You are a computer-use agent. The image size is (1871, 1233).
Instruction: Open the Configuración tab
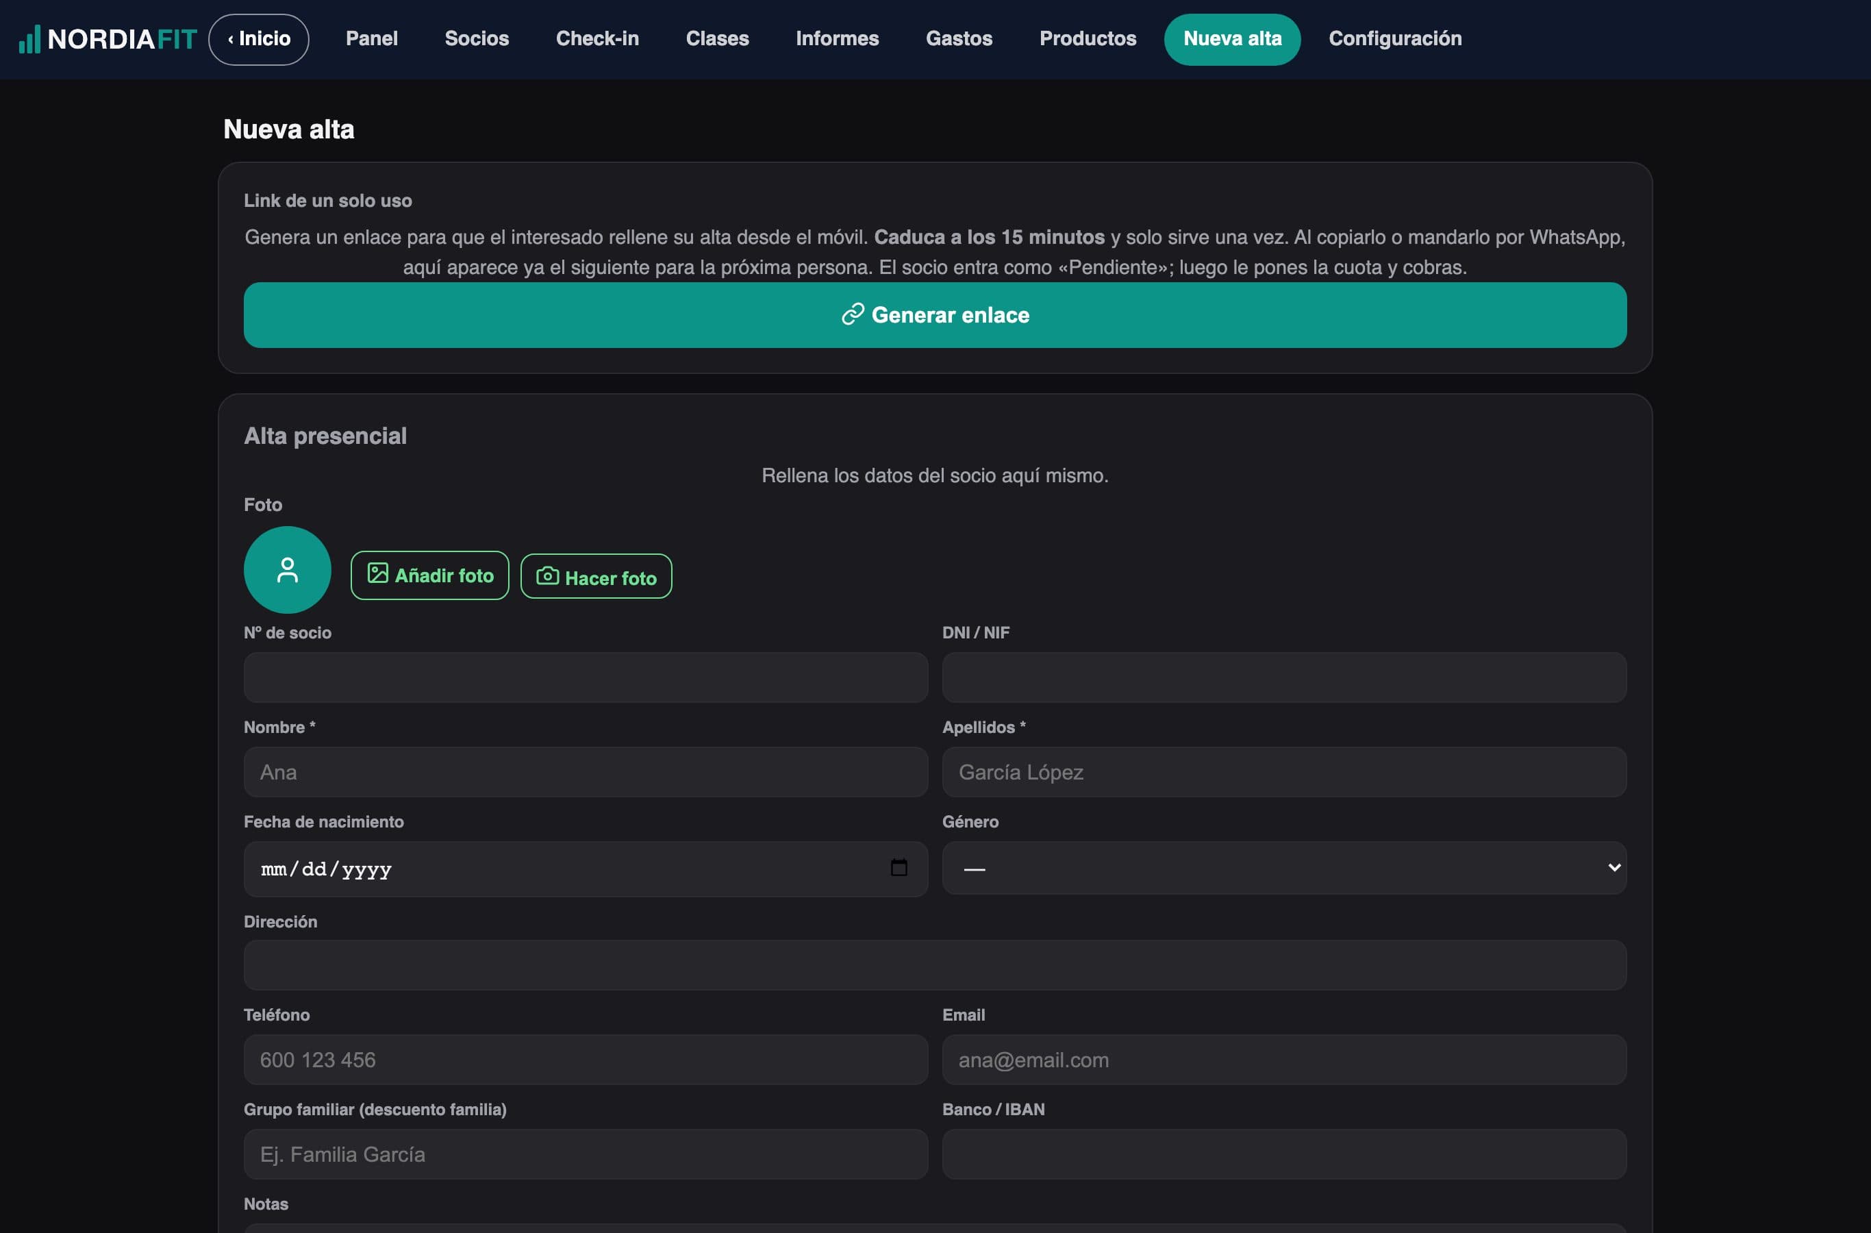click(1394, 39)
